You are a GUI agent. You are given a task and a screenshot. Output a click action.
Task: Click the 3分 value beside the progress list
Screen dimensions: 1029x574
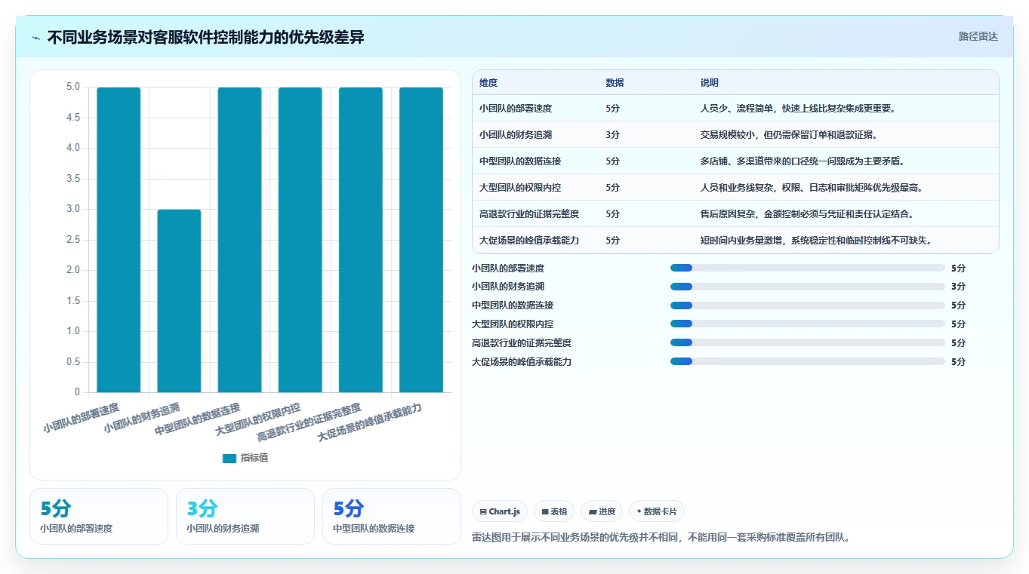(x=958, y=287)
